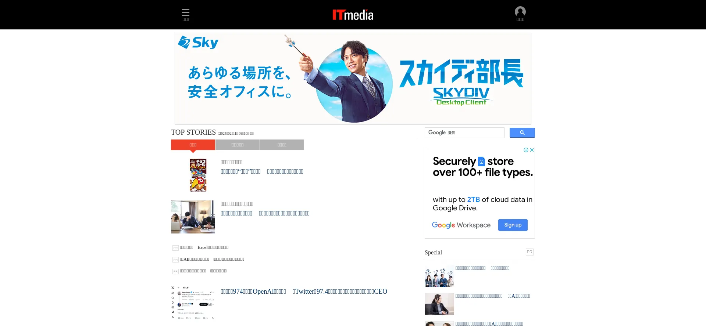Open the user account avatar icon

(520, 14)
